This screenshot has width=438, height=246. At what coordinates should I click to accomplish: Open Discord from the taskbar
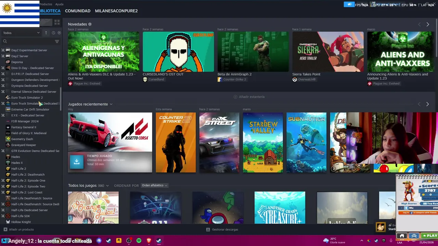tap(99, 241)
